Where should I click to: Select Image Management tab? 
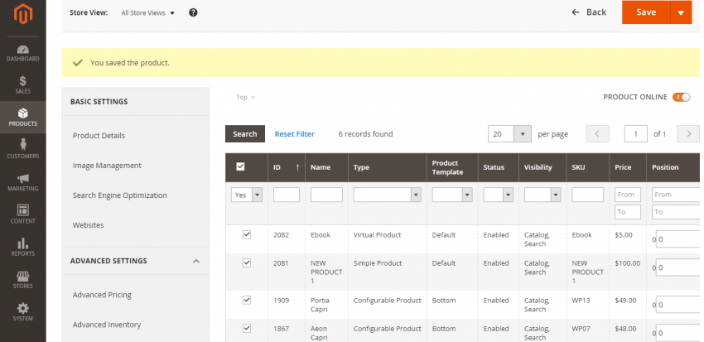pos(107,166)
